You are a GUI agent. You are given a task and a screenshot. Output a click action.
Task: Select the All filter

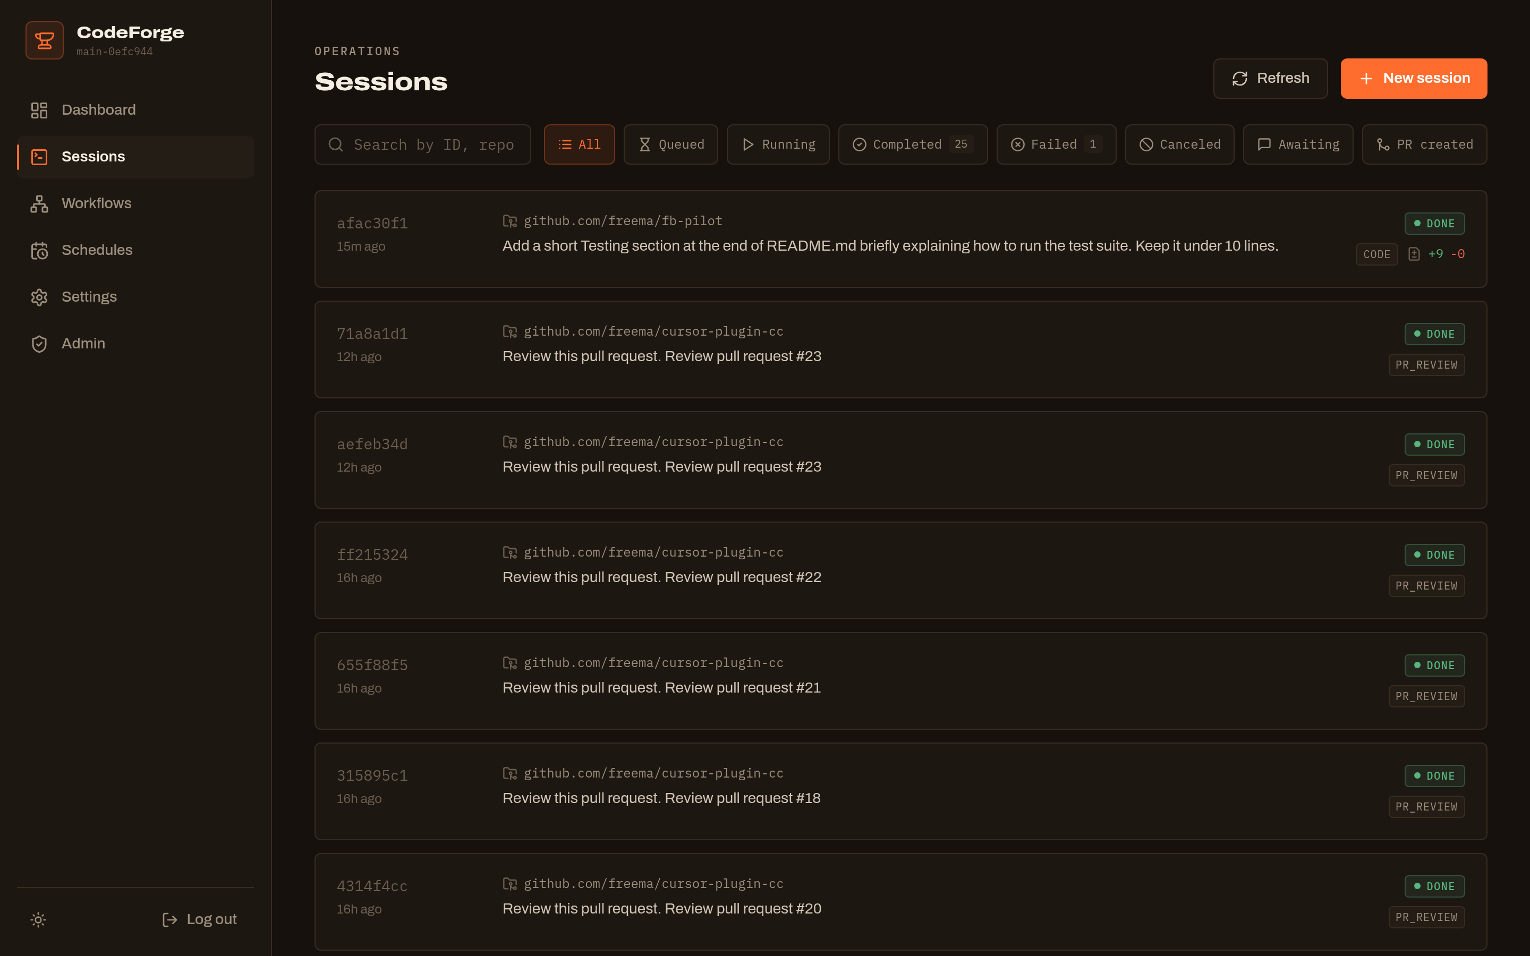[579, 145]
